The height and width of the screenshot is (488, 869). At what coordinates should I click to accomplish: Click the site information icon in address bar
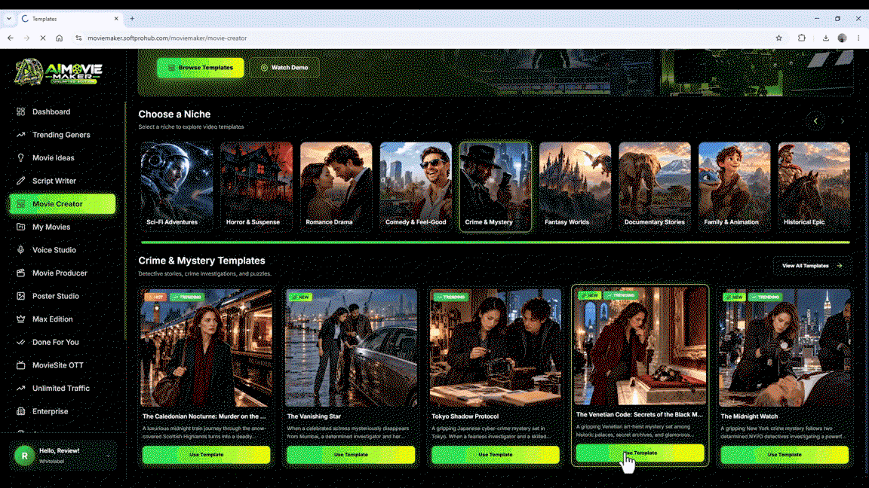click(x=78, y=38)
